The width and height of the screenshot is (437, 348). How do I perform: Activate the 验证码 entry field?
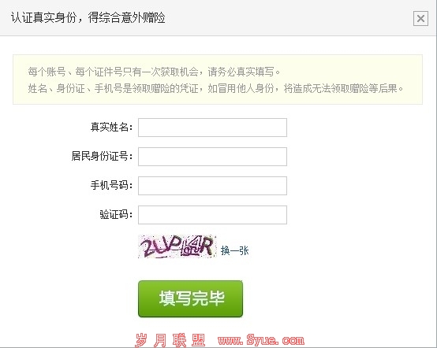pyautogui.click(x=212, y=215)
